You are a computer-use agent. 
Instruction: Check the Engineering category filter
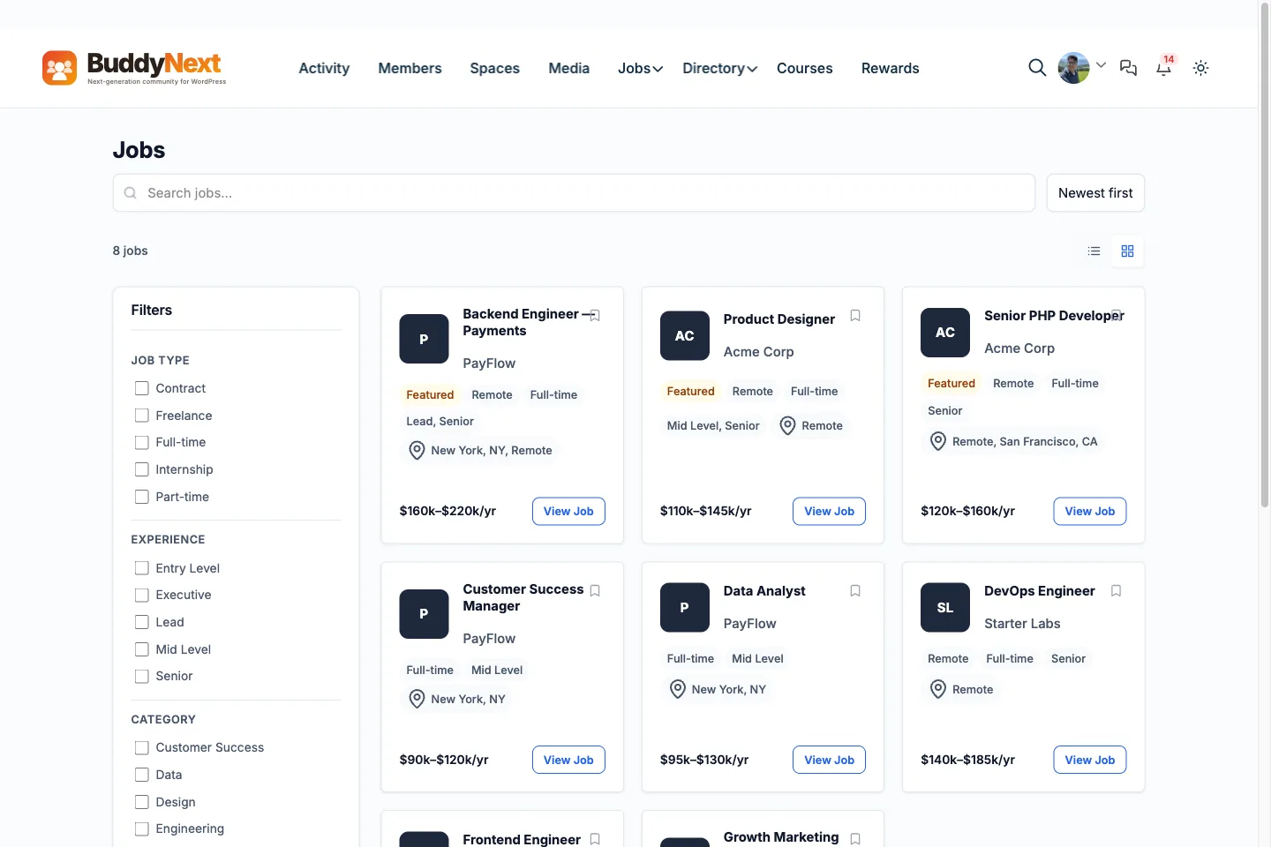141,828
